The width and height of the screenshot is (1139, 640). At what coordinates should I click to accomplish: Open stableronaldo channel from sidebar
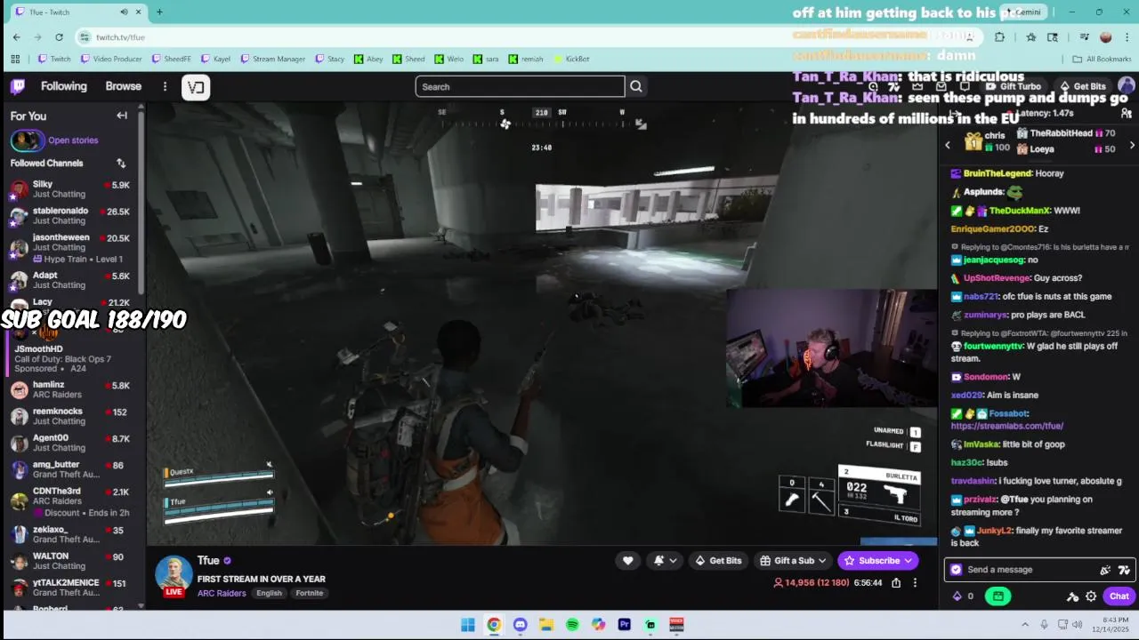(x=71, y=216)
